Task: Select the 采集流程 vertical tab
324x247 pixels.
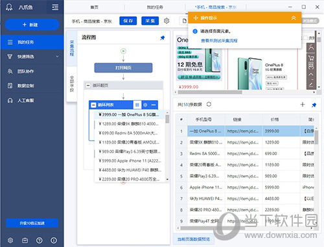Action: click(x=72, y=48)
